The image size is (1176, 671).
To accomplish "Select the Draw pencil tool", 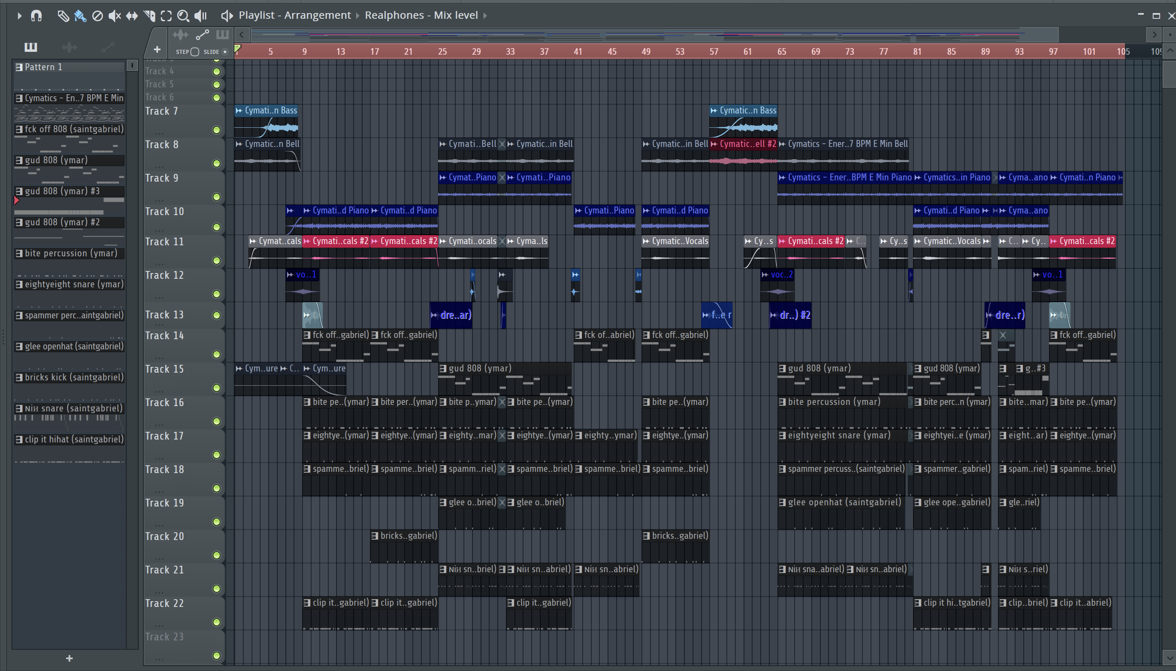I will point(63,16).
